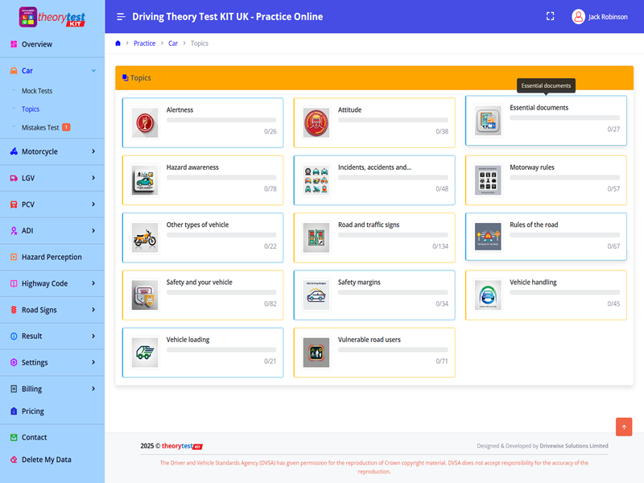This screenshot has width=644, height=483.
Task: Click the Delete My Data eraser icon
Action: [14, 460]
